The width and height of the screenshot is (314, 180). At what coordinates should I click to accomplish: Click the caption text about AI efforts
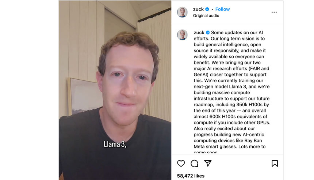click(232, 89)
